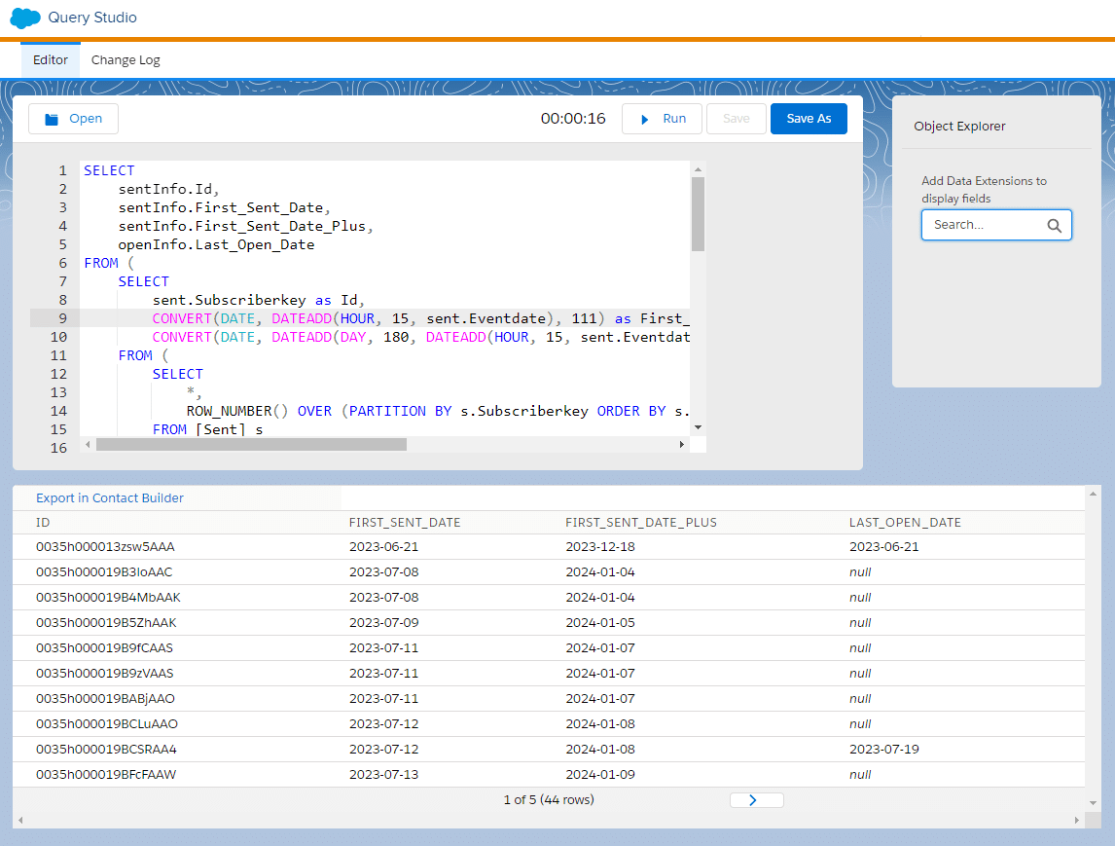The height and width of the screenshot is (846, 1115).
Task: Click the ID column header
Action: (43, 522)
